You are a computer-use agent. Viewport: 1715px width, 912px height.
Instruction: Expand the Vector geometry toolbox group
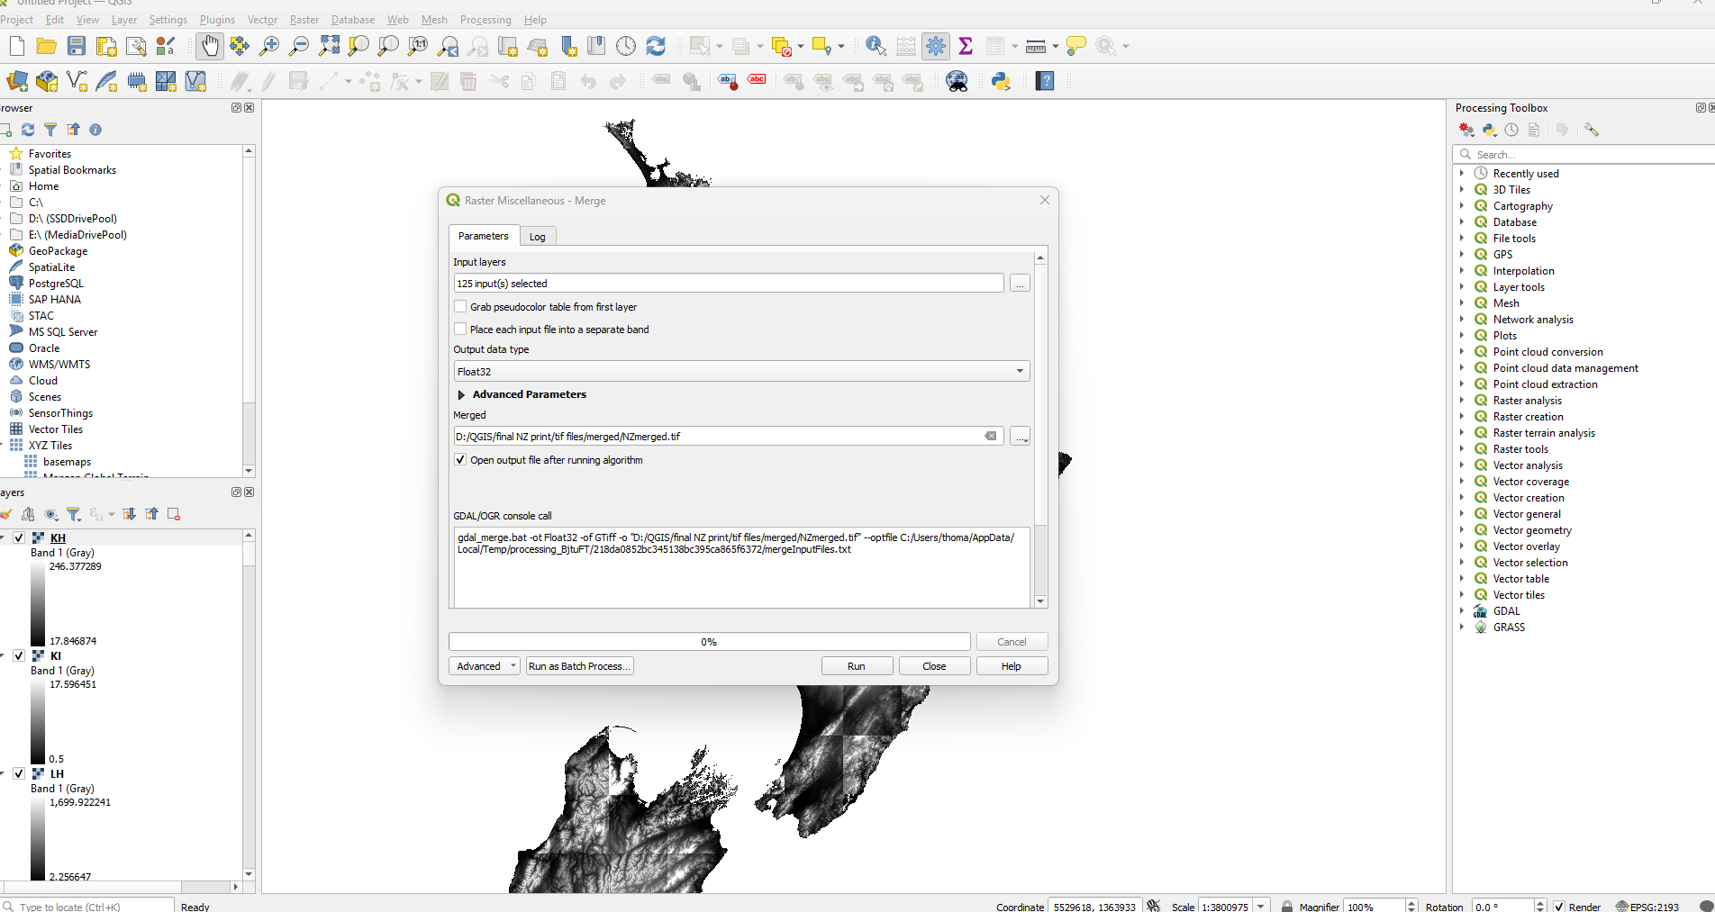1461,530
